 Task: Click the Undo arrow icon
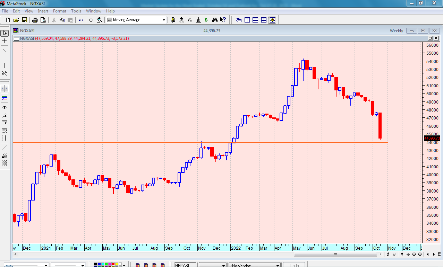pos(81,20)
